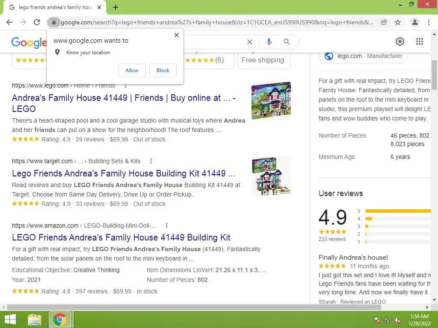Click the forward navigation arrow
The image size is (438, 328).
23,22
